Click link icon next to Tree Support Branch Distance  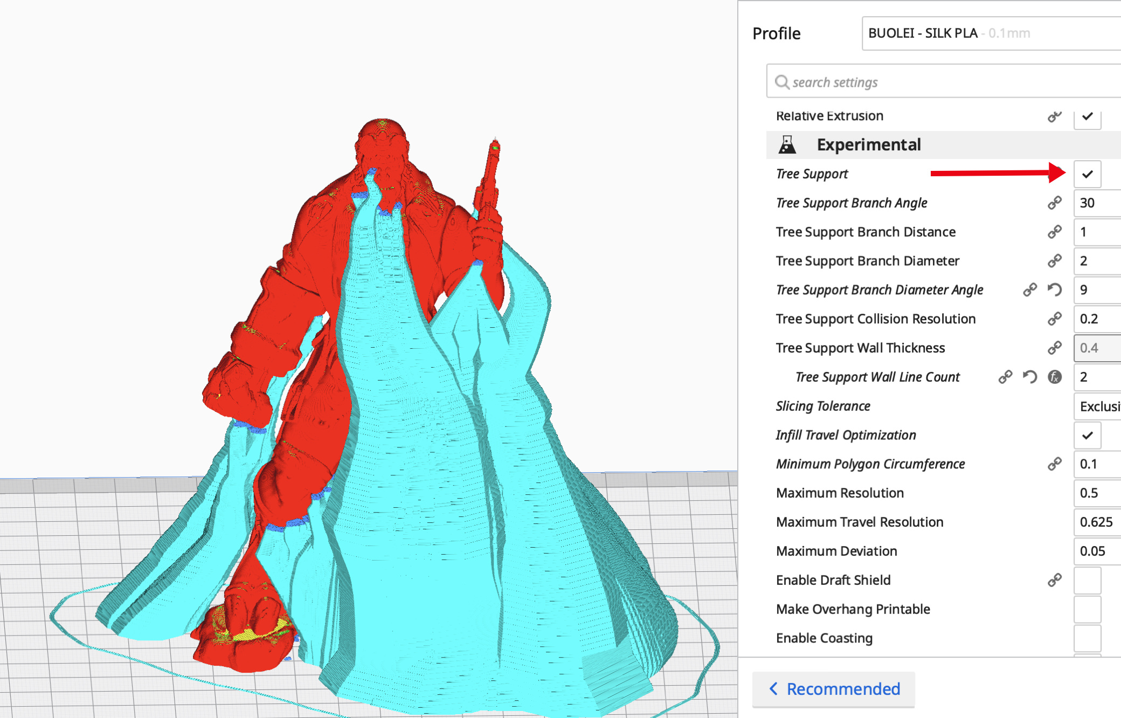pyautogui.click(x=1054, y=232)
